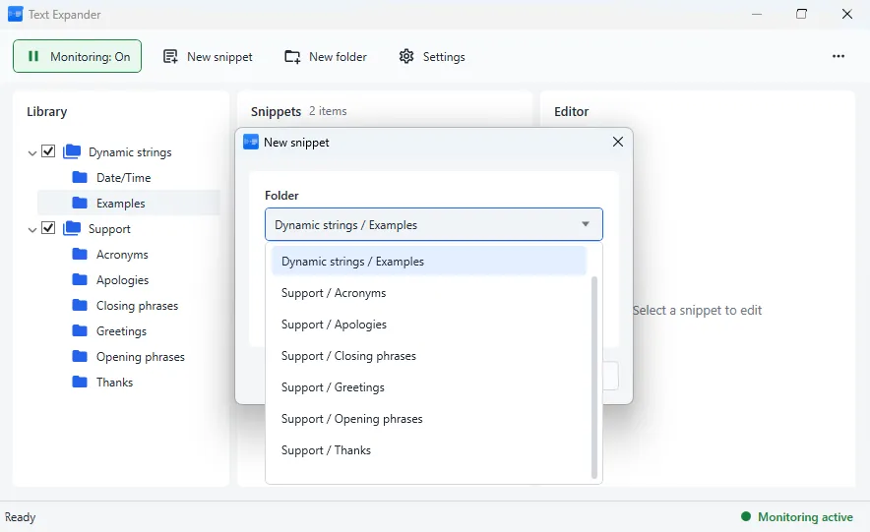Select the Examples folder label in Library
Image resolution: width=870 pixels, height=532 pixels.
coord(120,204)
